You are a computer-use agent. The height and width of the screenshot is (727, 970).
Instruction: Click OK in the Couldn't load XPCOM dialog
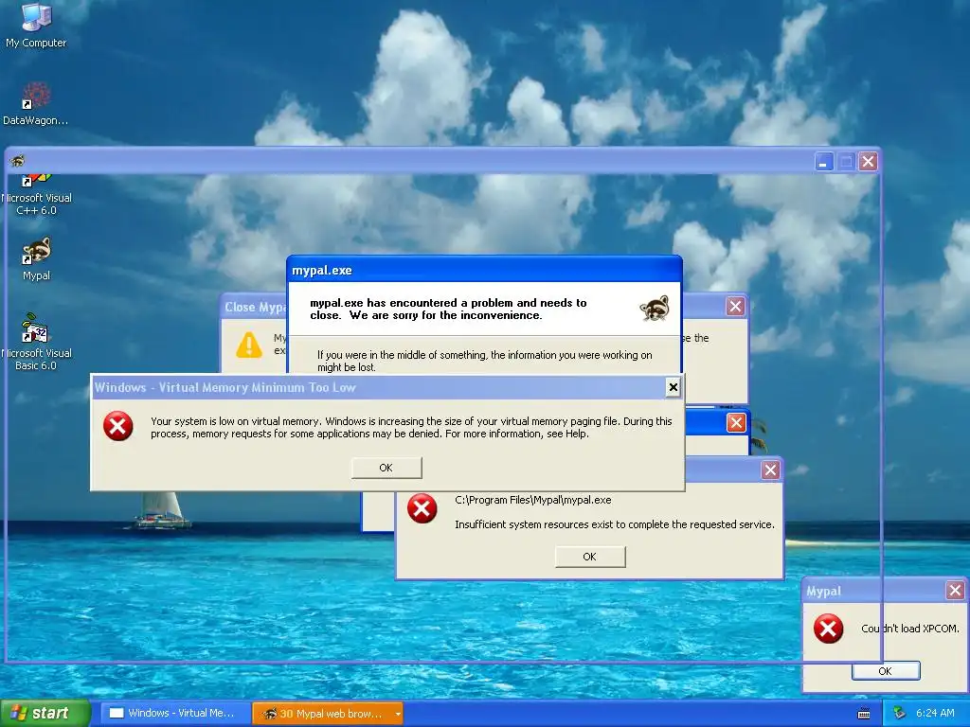[x=886, y=671]
